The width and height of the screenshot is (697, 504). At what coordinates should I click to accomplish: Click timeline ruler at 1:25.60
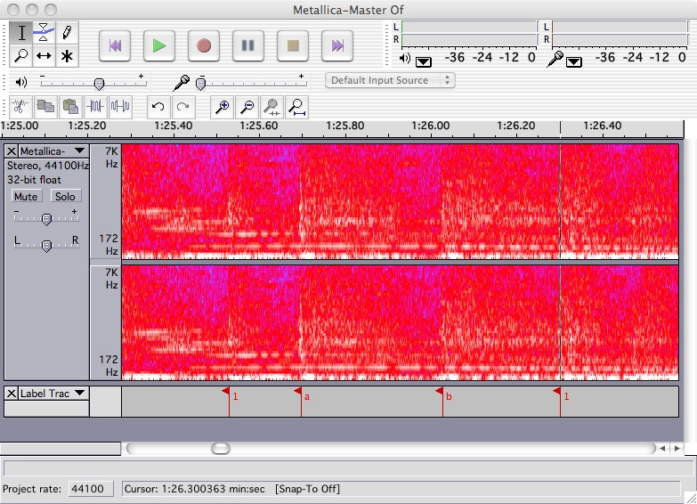point(259,126)
